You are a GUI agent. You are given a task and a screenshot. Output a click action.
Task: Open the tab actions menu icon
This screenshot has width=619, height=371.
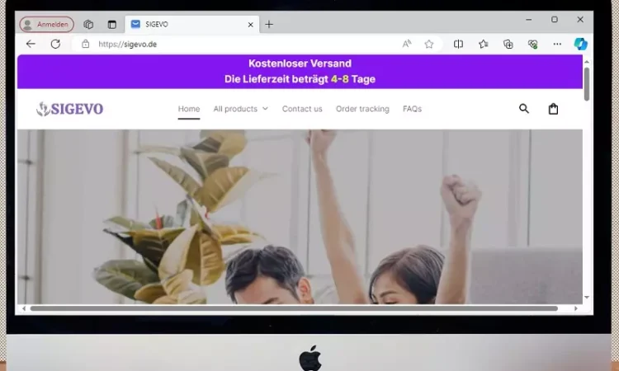[x=112, y=25]
